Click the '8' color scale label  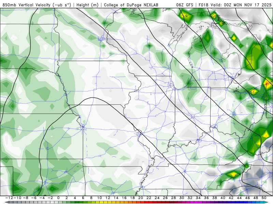pyautogui.click(x=91, y=198)
